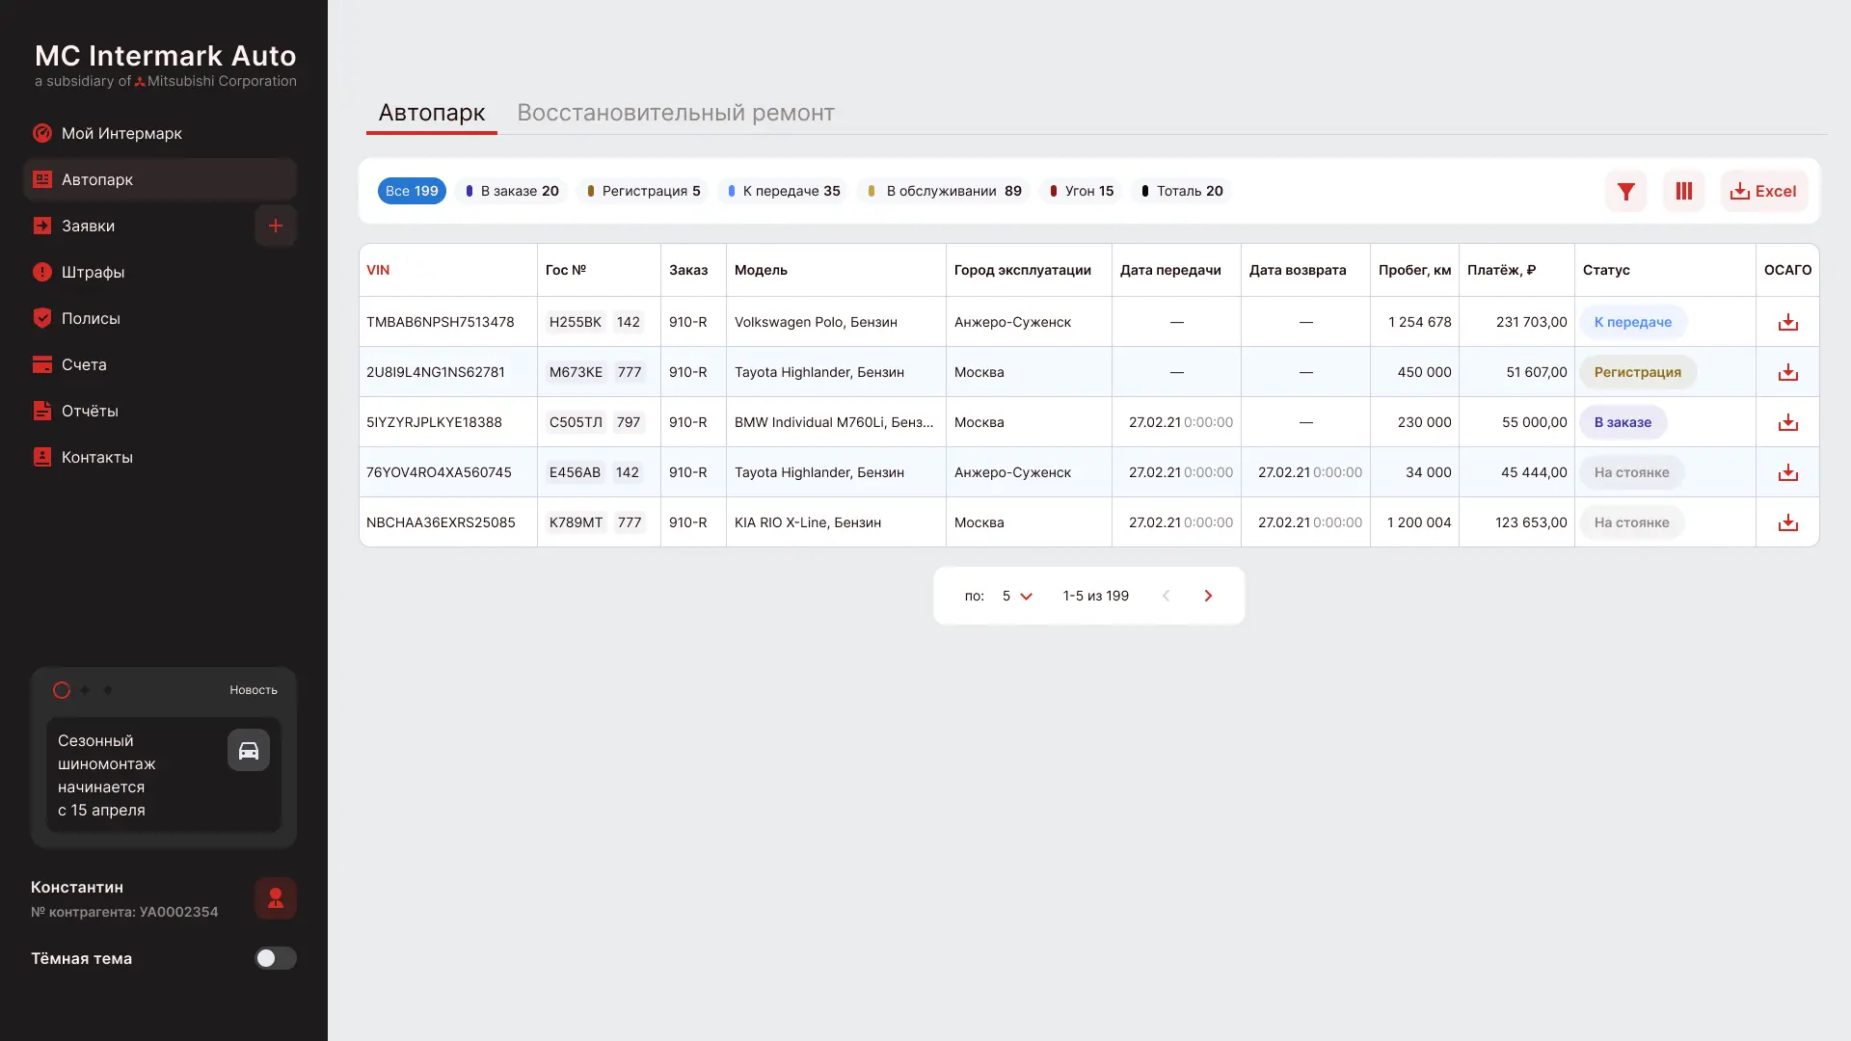This screenshot has height=1041, width=1851.
Task: Select first news carousel dot
Action: (62, 690)
